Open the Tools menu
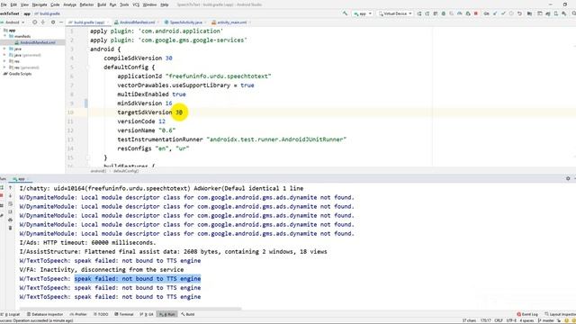The width and height of the screenshot is (576, 324). point(124,4)
